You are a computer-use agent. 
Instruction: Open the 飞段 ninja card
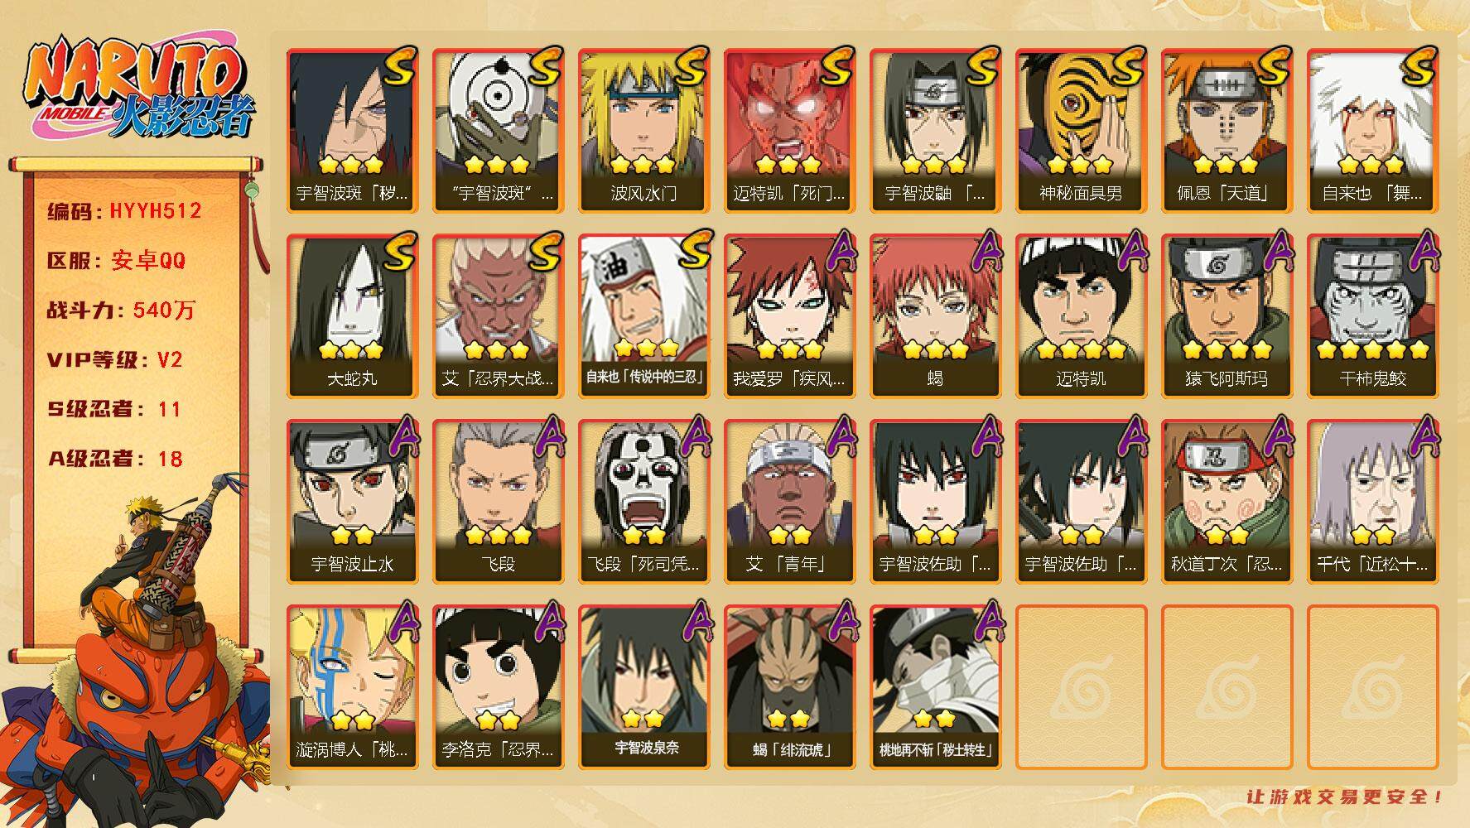pos(498,502)
